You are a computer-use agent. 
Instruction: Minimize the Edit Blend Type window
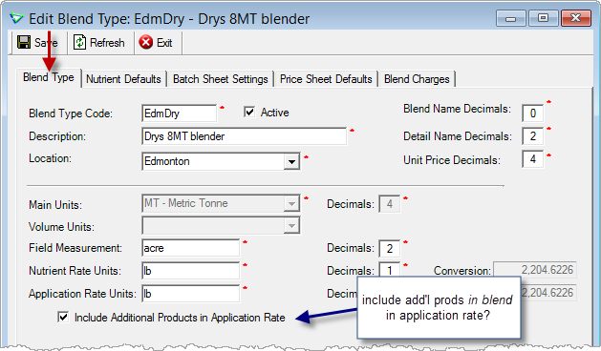pos(511,18)
